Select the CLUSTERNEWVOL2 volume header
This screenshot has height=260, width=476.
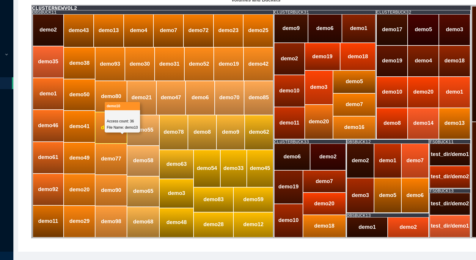click(x=55, y=8)
